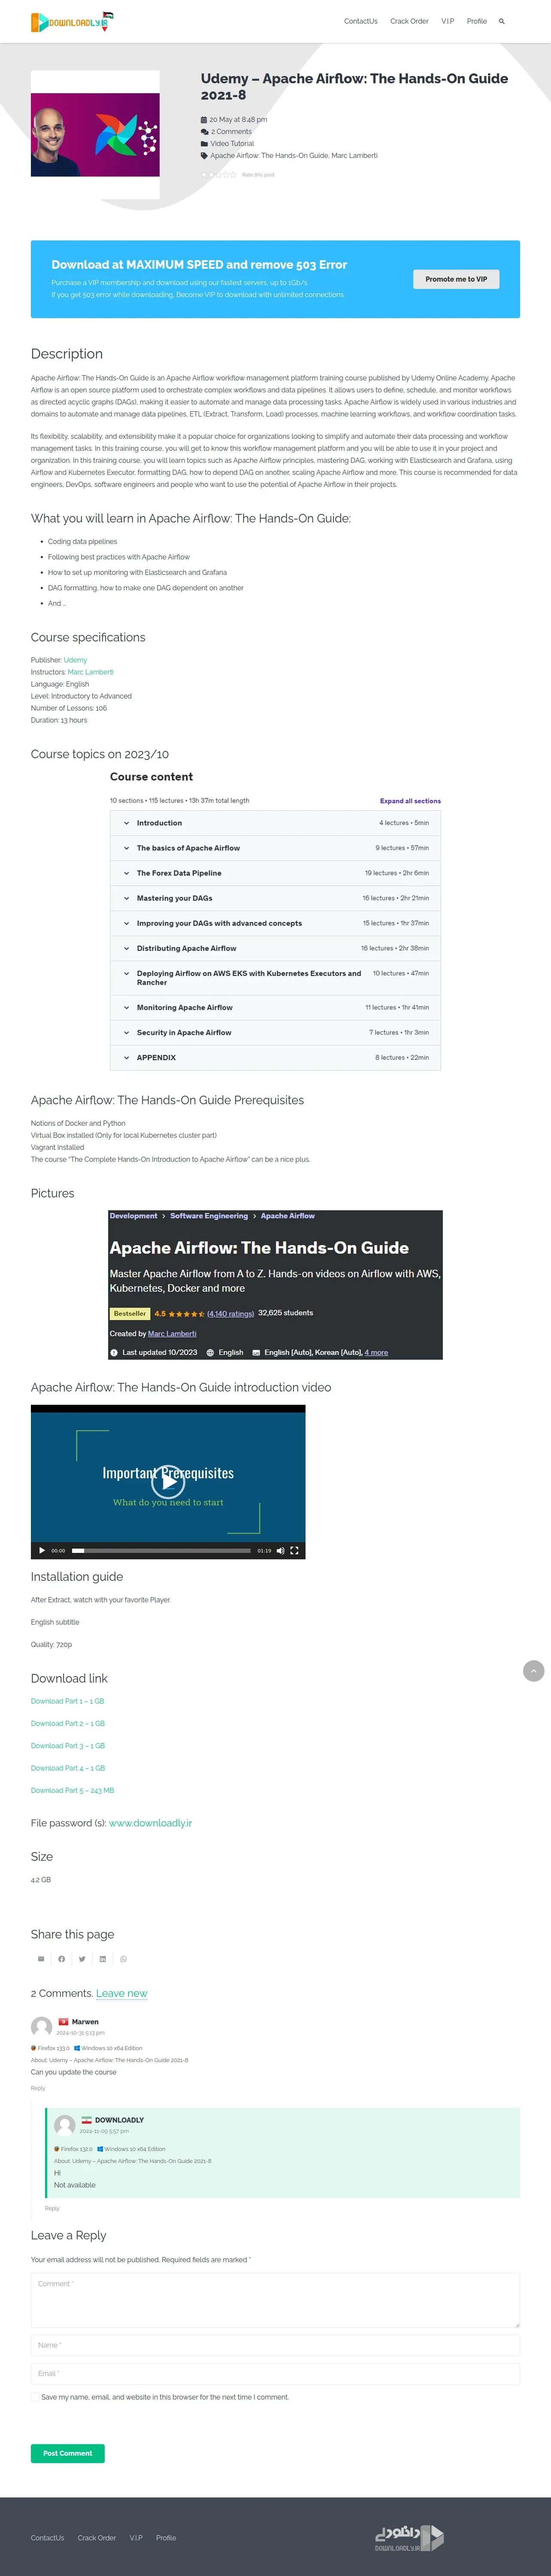Click the Downloadly footer logo
This screenshot has height=2576, width=551.
409,2538
